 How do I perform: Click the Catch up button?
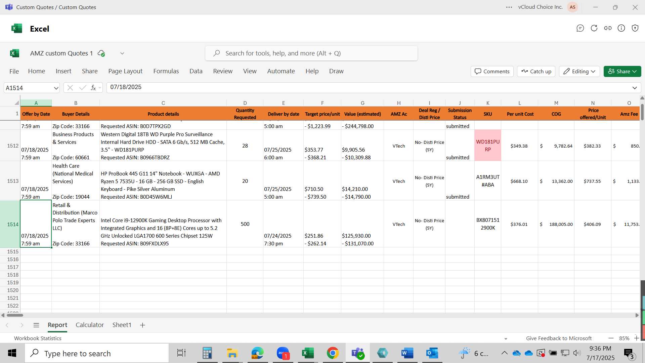pos(536,71)
